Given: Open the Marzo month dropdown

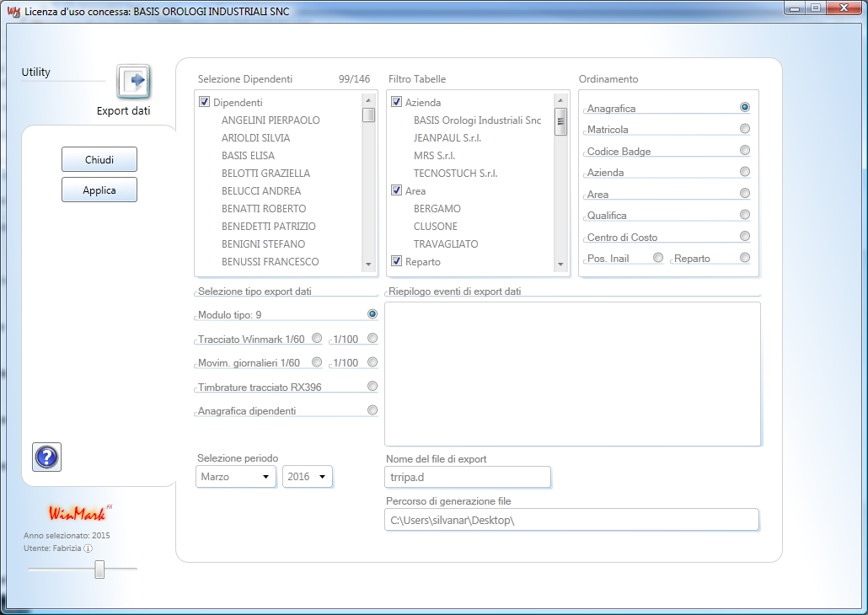Looking at the screenshot, I should coord(236,477).
